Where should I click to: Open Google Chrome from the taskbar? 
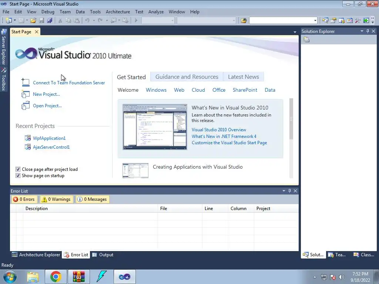[x=56, y=277]
